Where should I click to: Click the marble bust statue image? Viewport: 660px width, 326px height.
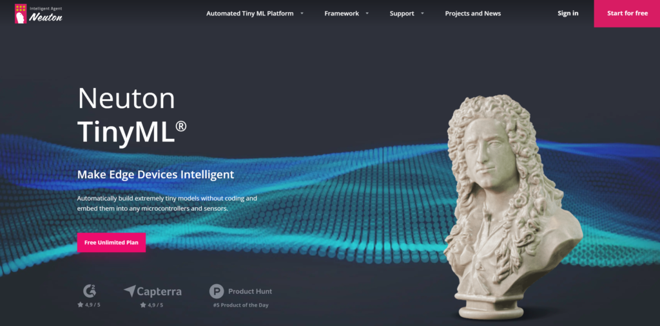(x=509, y=206)
